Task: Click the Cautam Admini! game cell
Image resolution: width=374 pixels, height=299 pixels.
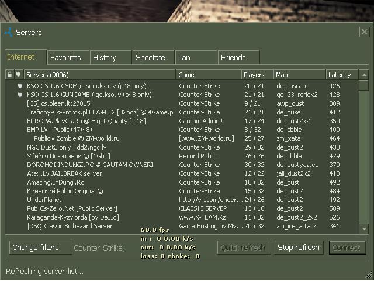Action: 200,121
